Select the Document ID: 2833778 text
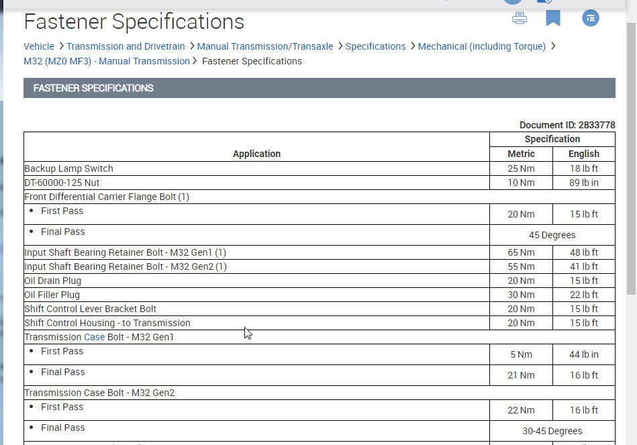The image size is (637, 445). click(567, 125)
